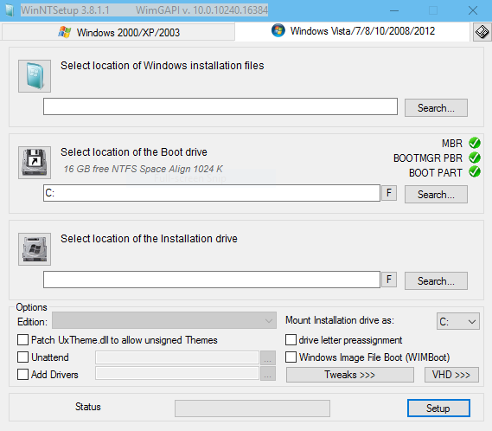The height and width of the screenshot is (431, 492).
Task: Search for Windows installation files
Action: (436, 107)
